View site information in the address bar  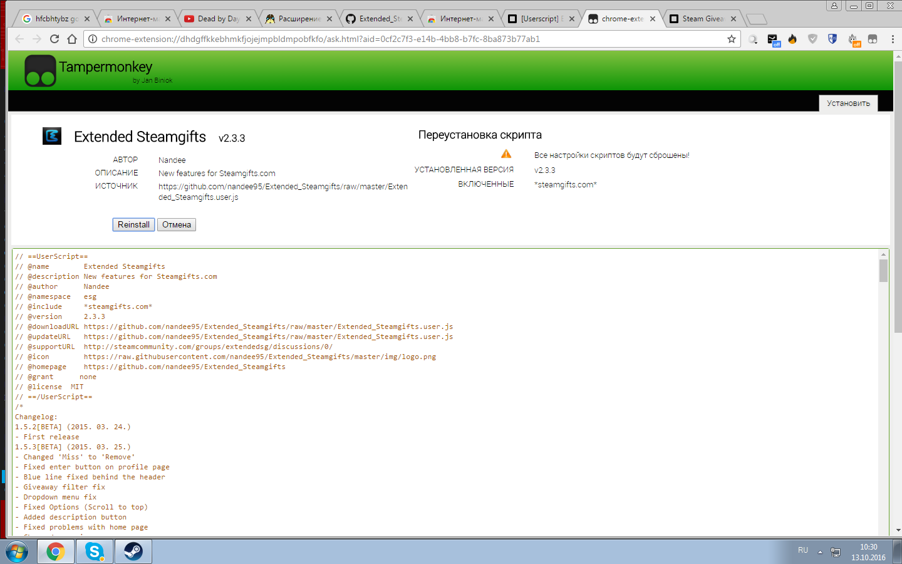92,39
